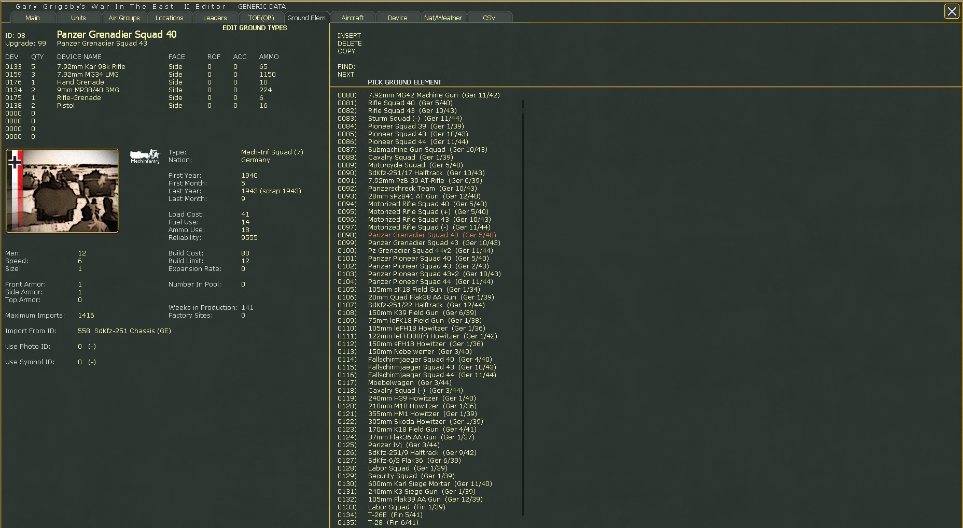Click the Upgrade: 99 value
This screenshot has height=528, width=963.
coord(25,44)
